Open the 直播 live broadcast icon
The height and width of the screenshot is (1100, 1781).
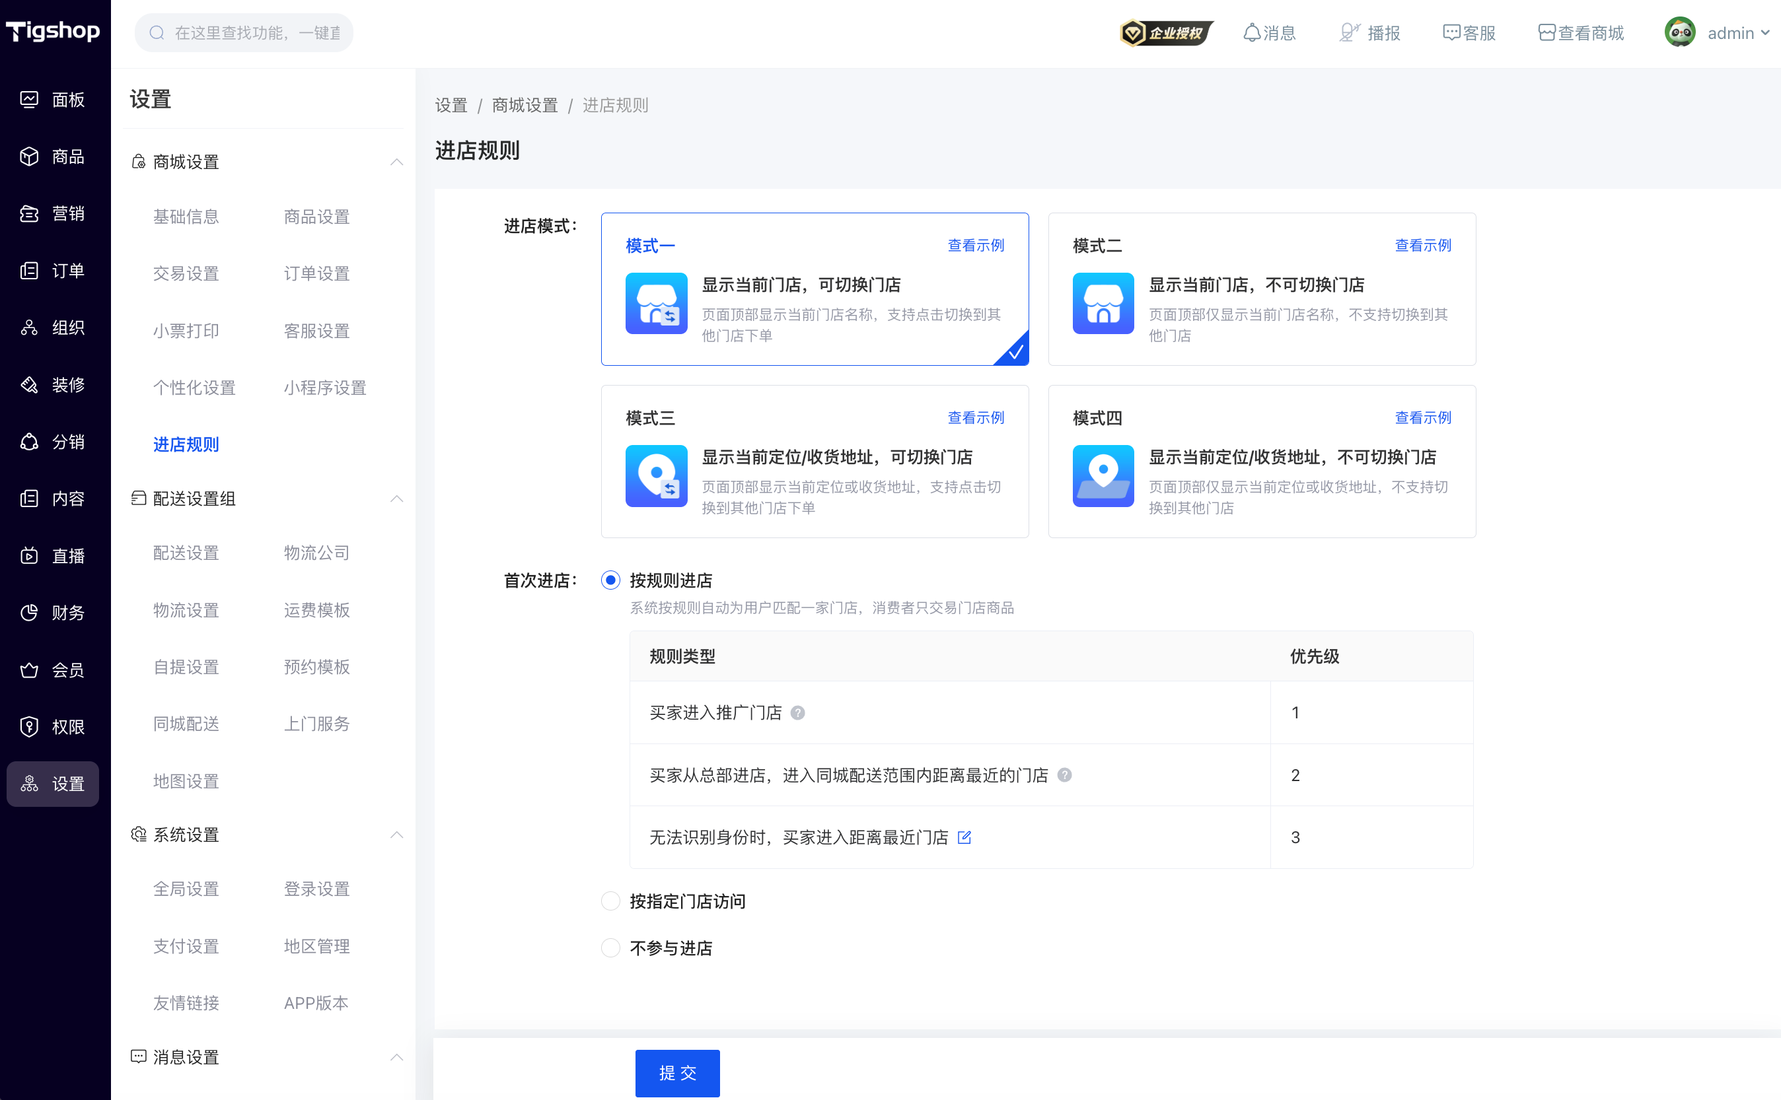(29, 556)
